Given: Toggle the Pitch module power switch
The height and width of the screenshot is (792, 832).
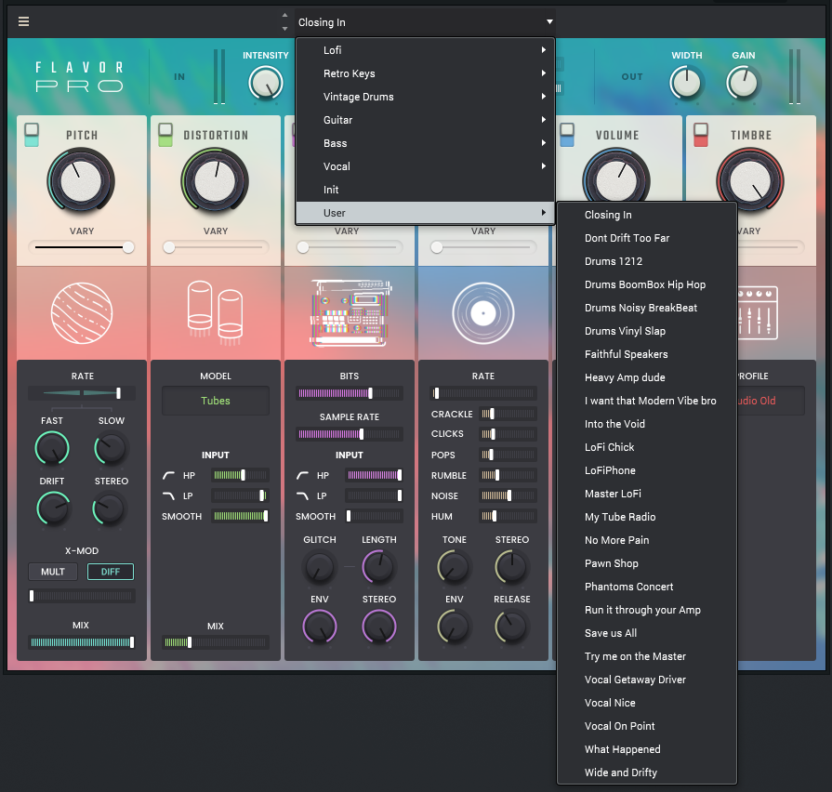Looking at the screenshot, I should (32, 135).
